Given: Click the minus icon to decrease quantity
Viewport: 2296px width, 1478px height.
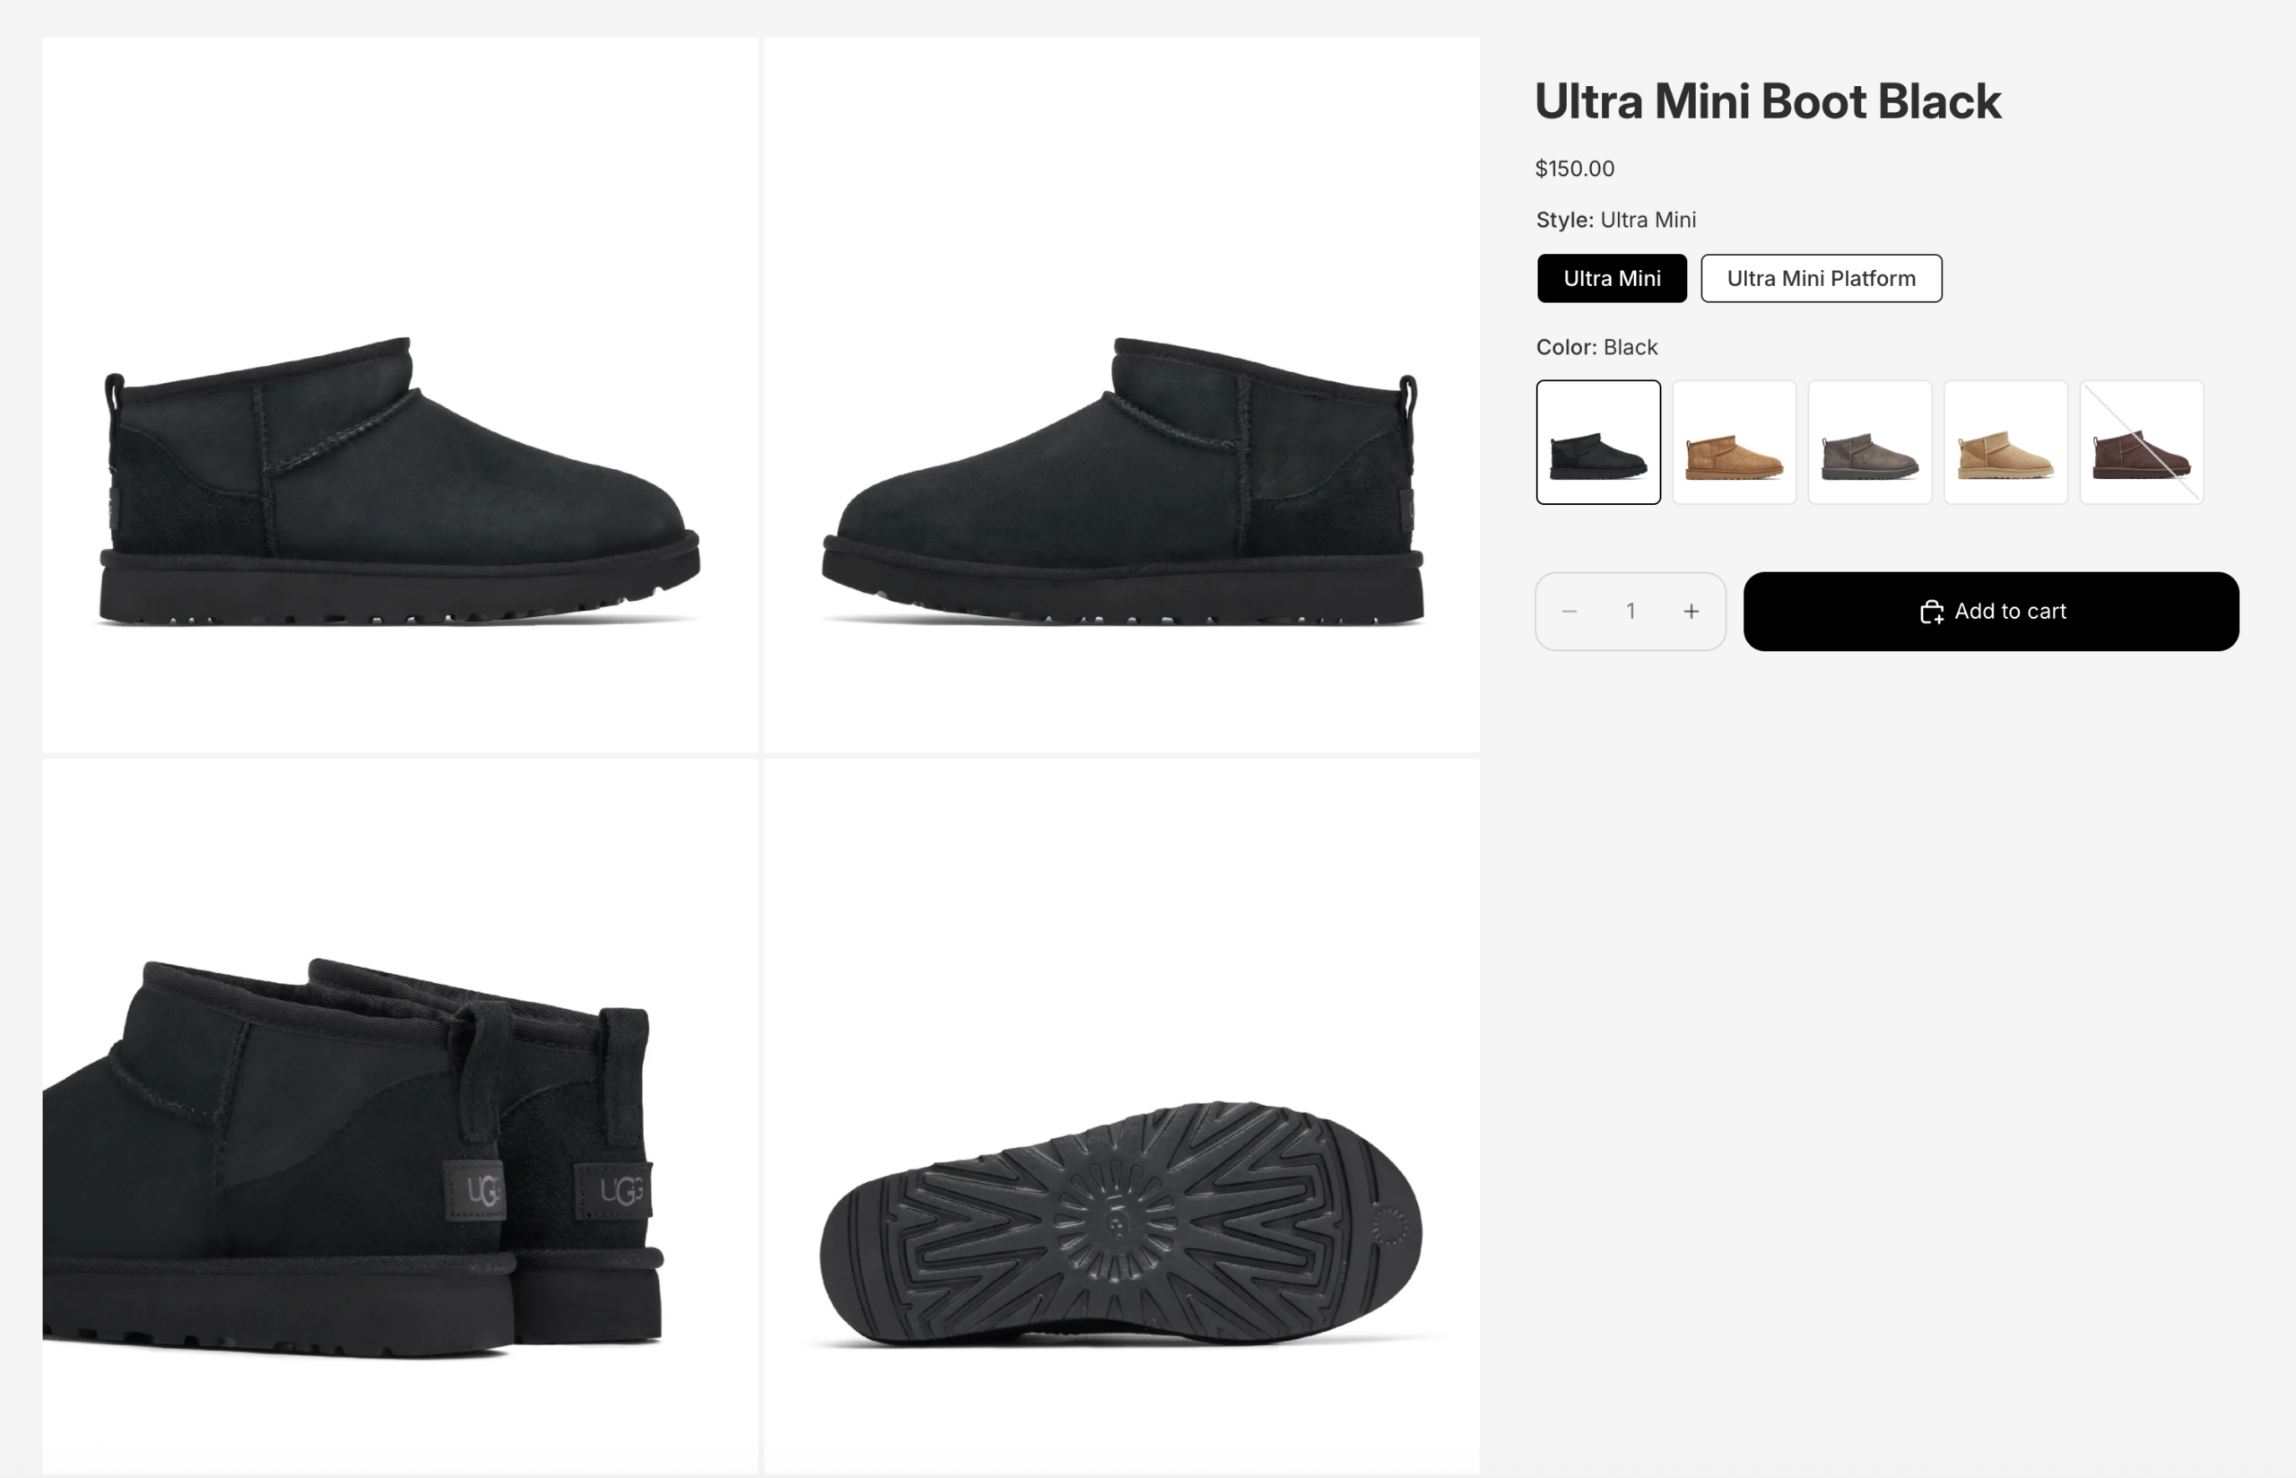Looking at the screenshot, I should 1570,612.
